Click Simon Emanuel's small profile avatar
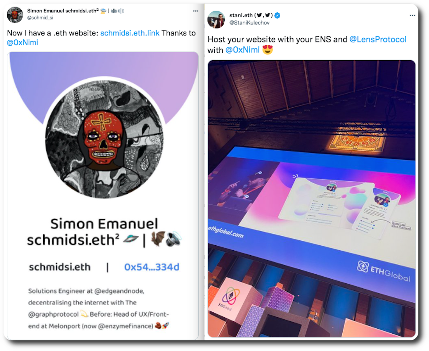Screen dimensions: 429x351 (15, 15)
